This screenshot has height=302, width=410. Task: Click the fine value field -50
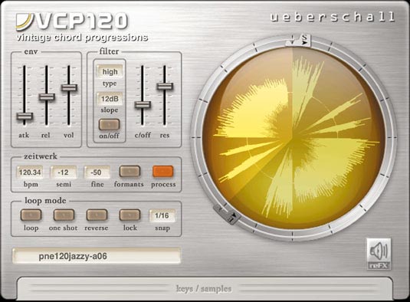(x=97, y=172)
